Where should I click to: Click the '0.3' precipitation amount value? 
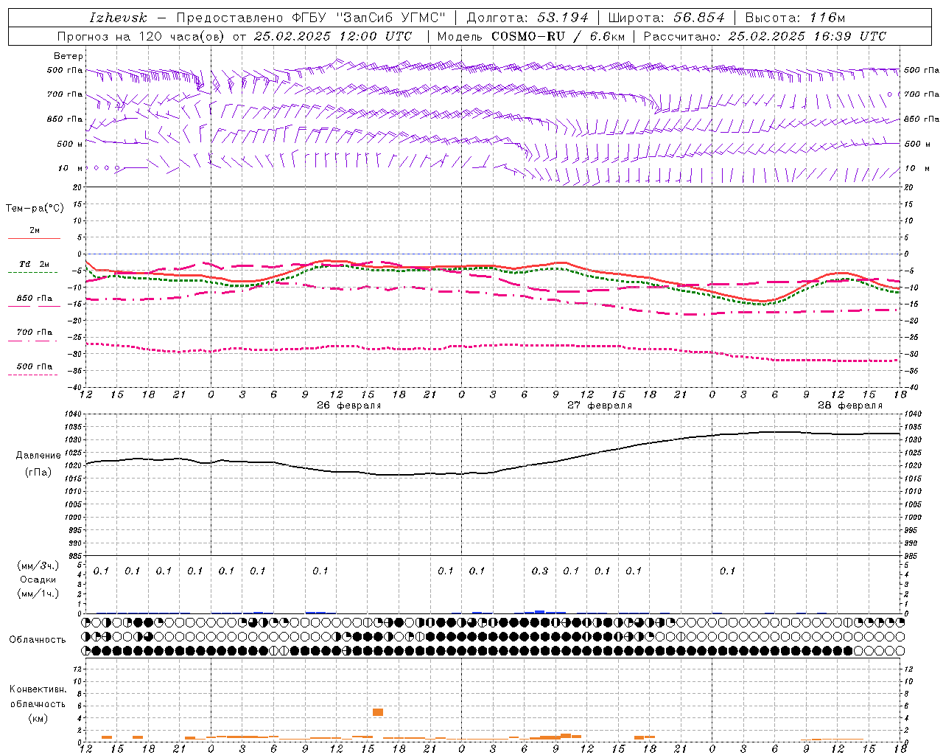pyautogui.click(x=540, y=571)
